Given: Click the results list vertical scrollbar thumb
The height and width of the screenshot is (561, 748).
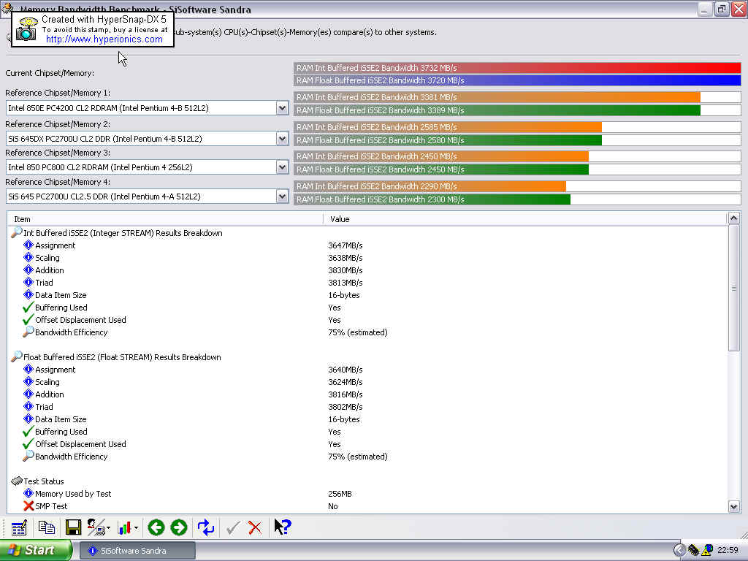Looking at the screenshot, I should coord(733,288).
